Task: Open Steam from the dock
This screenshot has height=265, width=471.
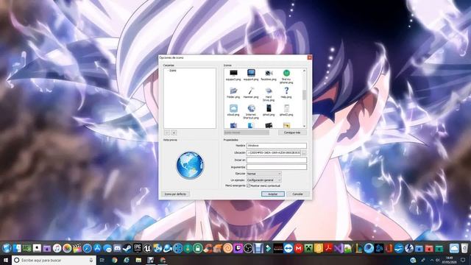Action: coord(127,248)
